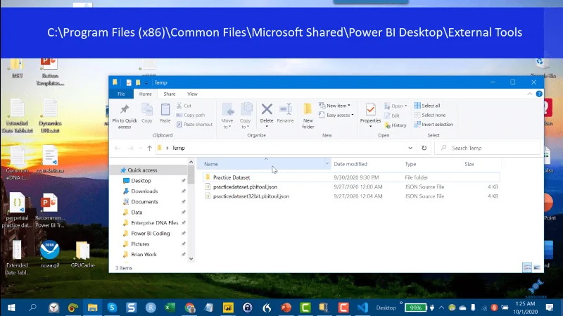Open Desktop in navigation pane
Image resolution: width=563 pixels, height=316 pixels.
pyautogui.click(x=141, y=181)
